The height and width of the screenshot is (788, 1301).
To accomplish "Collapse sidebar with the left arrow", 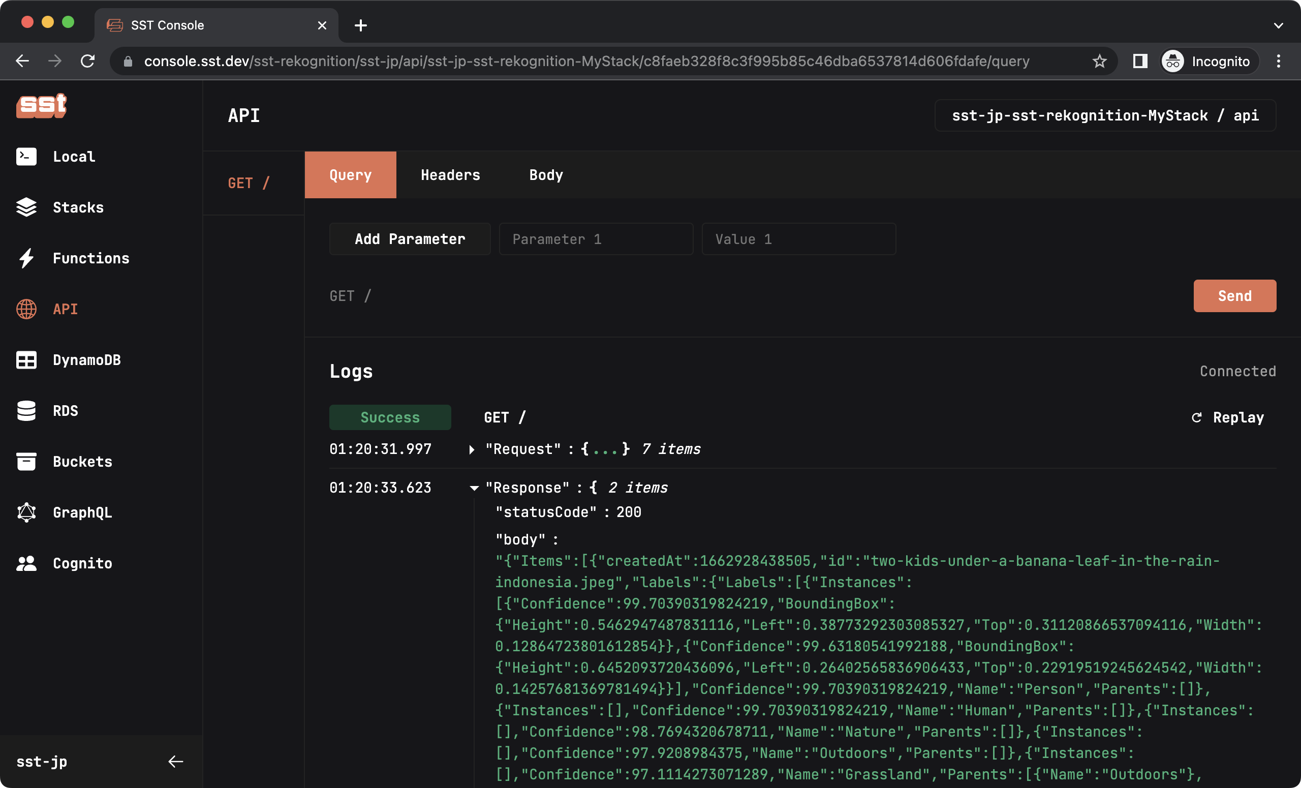I will pos(176,762).
